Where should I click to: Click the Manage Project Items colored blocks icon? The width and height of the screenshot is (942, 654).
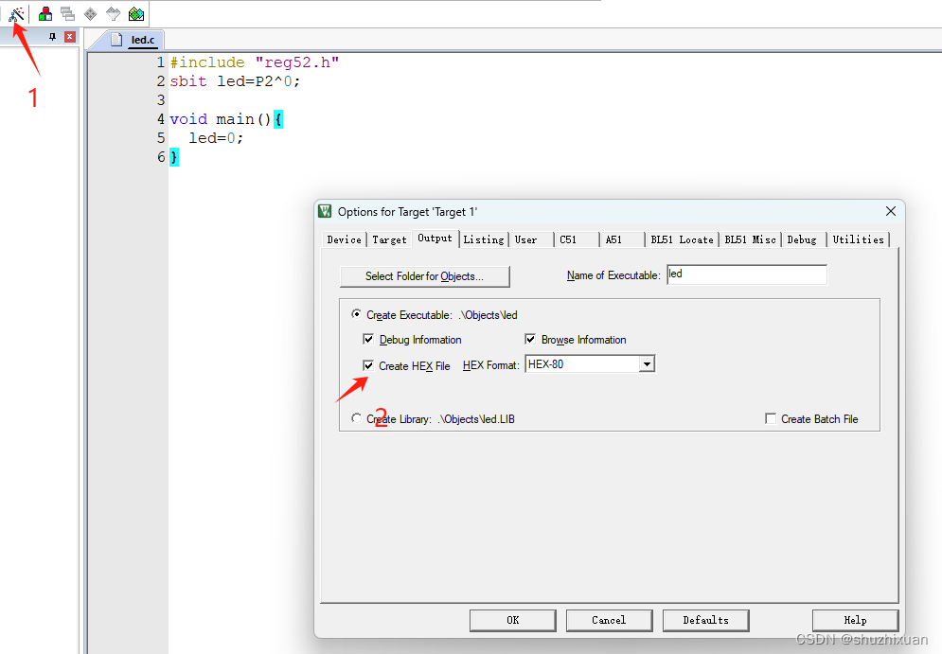click(x=45, y=14)
